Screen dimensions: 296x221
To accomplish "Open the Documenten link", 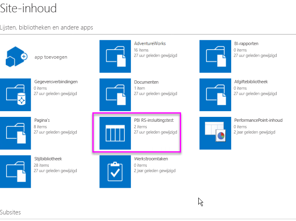I will 146,82.
